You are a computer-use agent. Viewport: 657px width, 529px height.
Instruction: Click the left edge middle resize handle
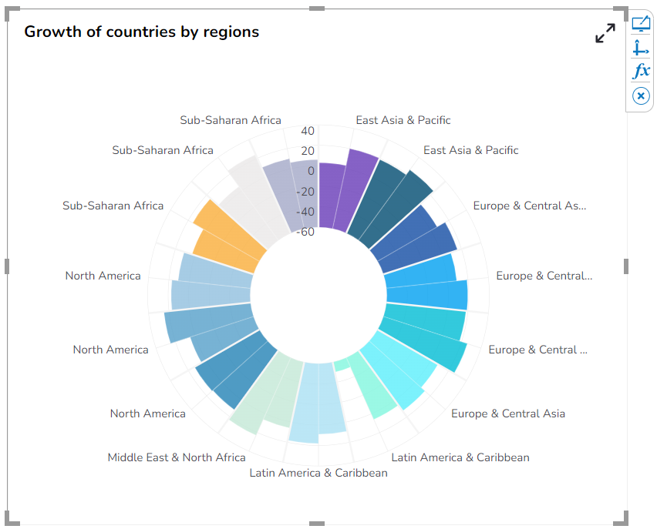point(8,266)
